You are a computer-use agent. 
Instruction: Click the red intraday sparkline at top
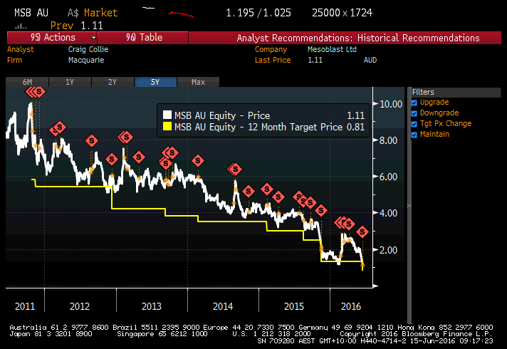coord(181,14)
